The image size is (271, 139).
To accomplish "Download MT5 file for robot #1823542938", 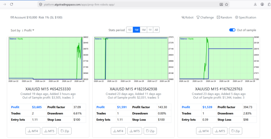I will pyautogui.click(x=135, y=131).
